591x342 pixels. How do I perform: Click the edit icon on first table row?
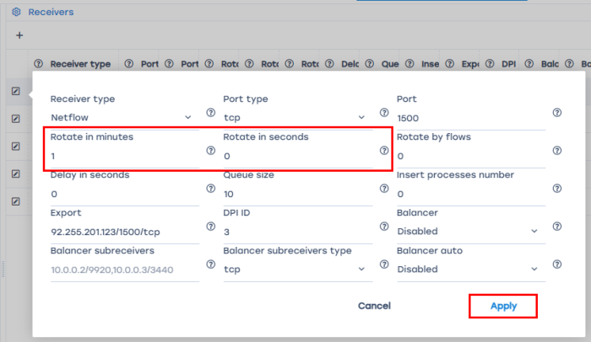click(16, 91)
